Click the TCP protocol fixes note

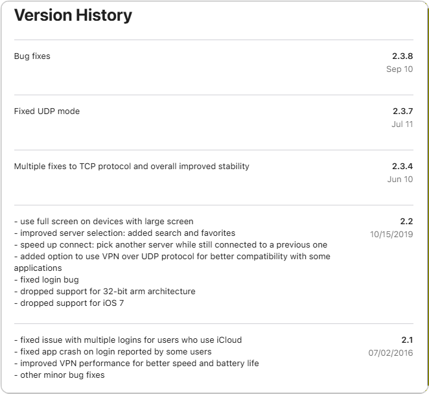(x=132, y=167)
